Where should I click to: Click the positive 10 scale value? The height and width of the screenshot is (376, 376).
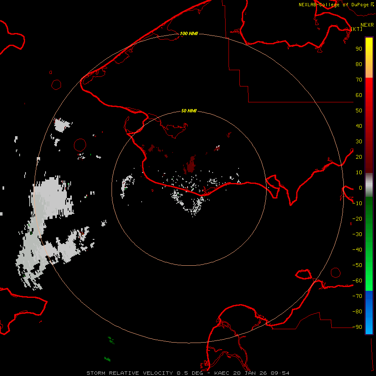click(x=359, y=173)
